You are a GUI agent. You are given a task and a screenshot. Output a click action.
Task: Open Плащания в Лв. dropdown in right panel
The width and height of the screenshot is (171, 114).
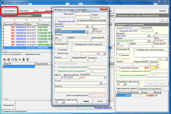coord(125,84)
